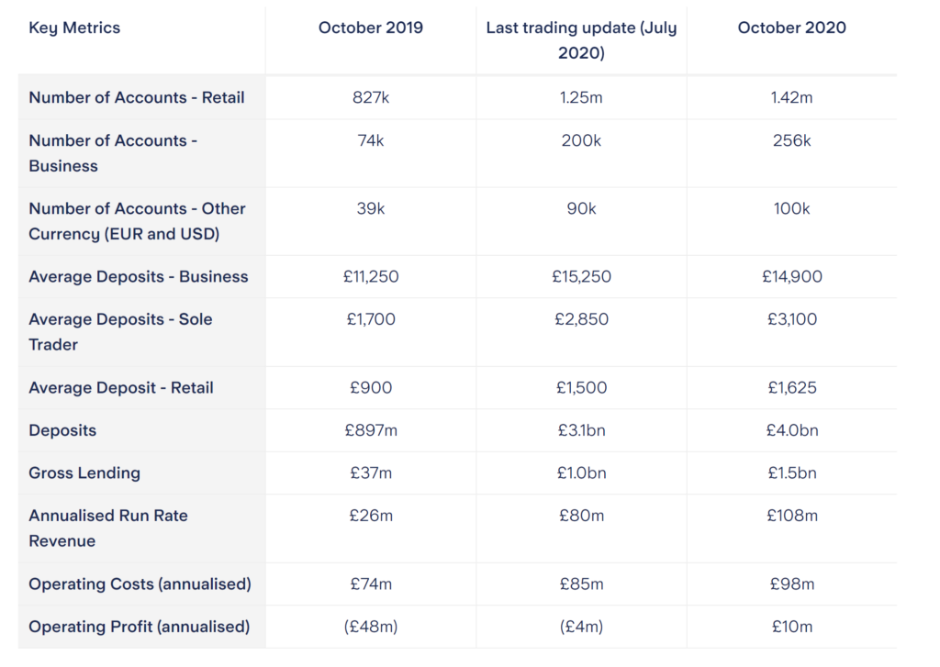
Task: Select the October 2020 column header
Action: pyautogui.click(x=791, y=28)
